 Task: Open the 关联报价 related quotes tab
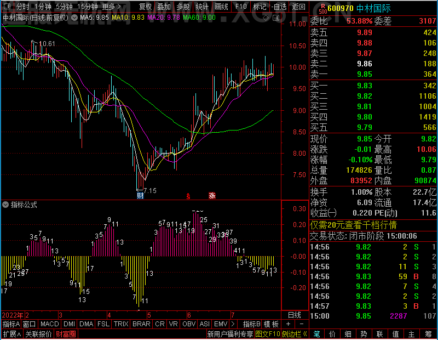[x=38, y=334]
